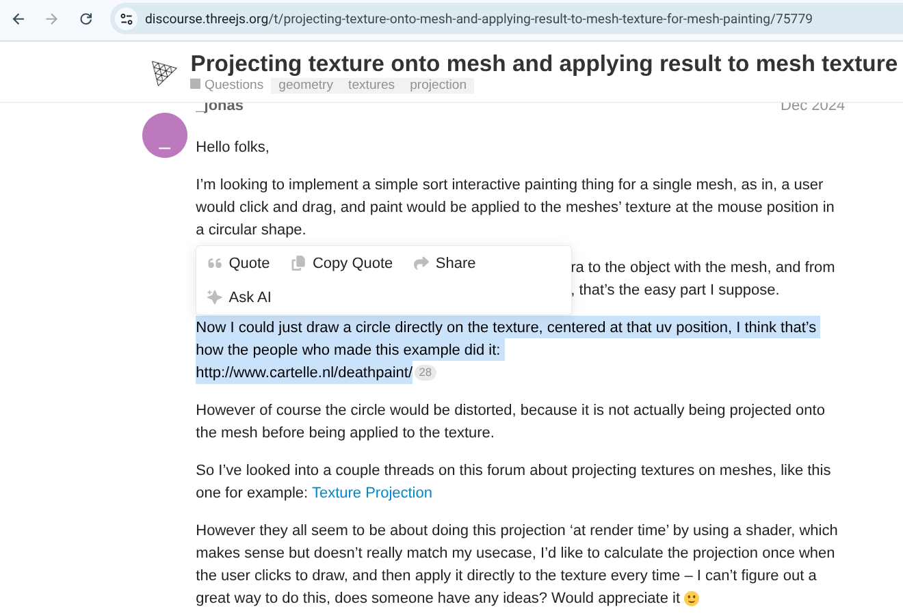This screenshot has height=613, width=903.
Task: Click the Ask AI sparkle icon
Action: pos(215,297)
